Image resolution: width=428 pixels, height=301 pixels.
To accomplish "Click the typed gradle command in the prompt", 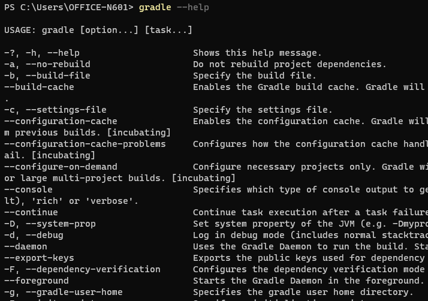I will click(x=155, y=7).
